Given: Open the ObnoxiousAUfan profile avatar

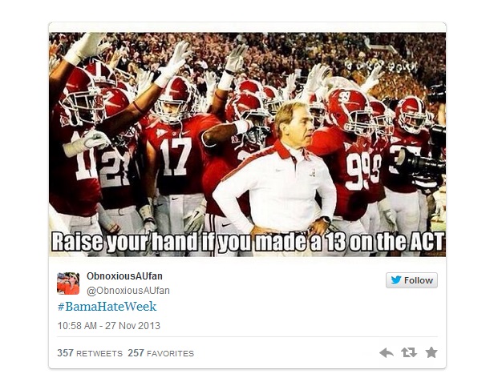Looking at the screenshot, I should pyautogui.click(x=68, y=283).
